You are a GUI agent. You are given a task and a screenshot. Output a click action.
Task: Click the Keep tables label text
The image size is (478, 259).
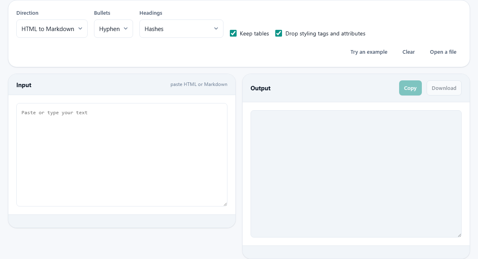pyautogui.click(x=255, y=34)
